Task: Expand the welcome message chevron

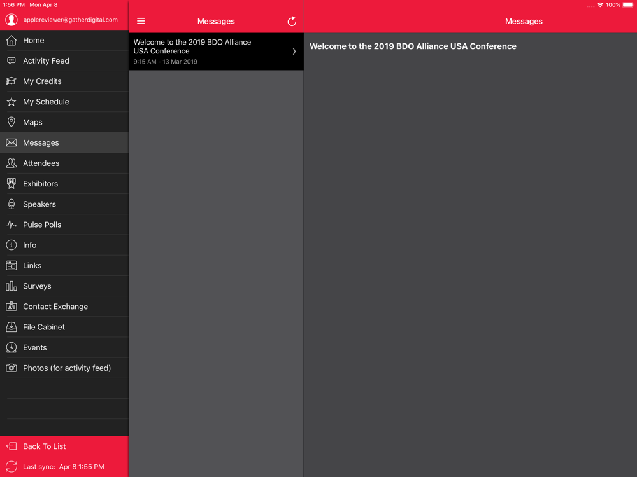Action: pyautogui.click(x=294, y=52)
